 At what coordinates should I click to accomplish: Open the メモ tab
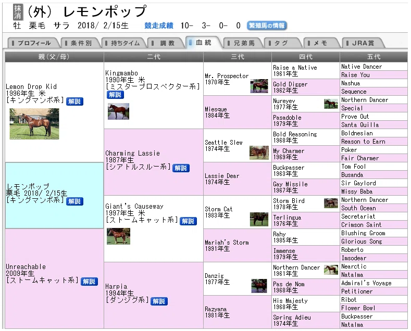point(321,43)
